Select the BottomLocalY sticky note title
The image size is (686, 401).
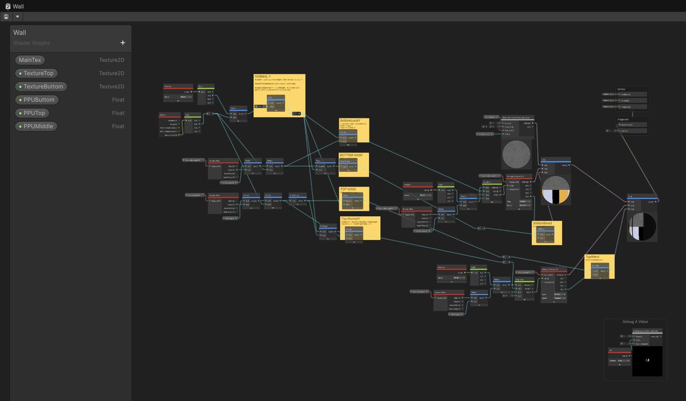(350, 121)
